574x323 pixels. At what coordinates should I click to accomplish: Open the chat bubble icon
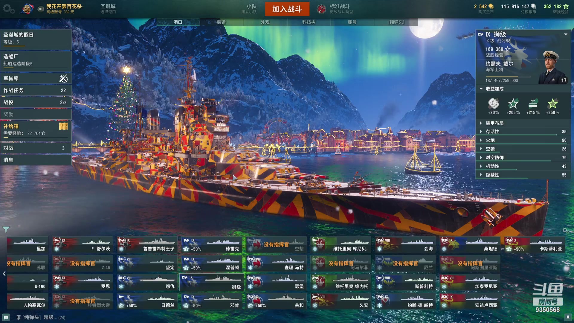coord(6,317)
